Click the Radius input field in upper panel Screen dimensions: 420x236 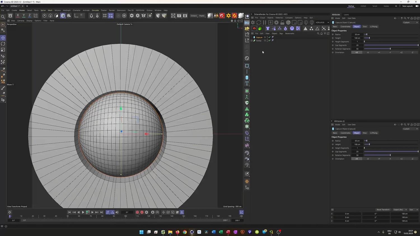[357, 34]
